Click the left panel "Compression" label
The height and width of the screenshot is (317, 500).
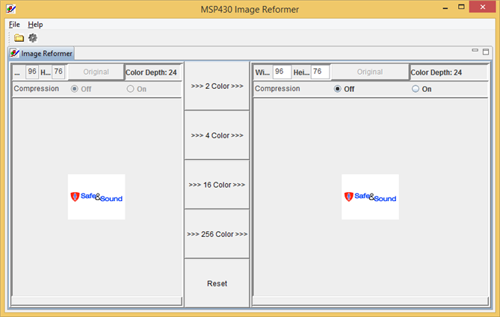pyautogui.click(x=37, y=89)
